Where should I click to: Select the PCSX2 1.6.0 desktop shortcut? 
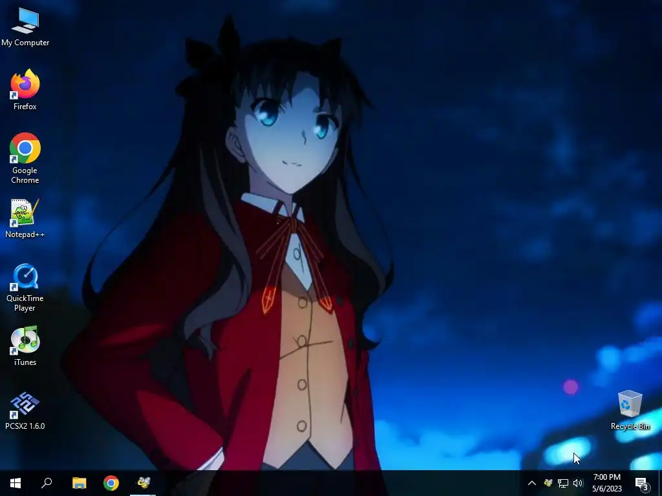25,410
